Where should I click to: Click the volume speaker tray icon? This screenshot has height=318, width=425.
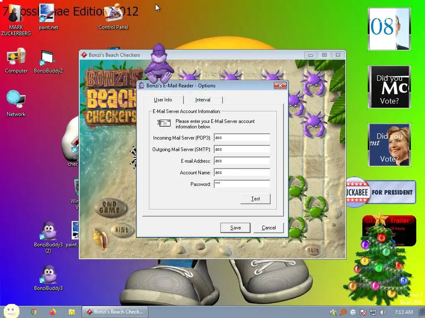click(x=383, y=312)
